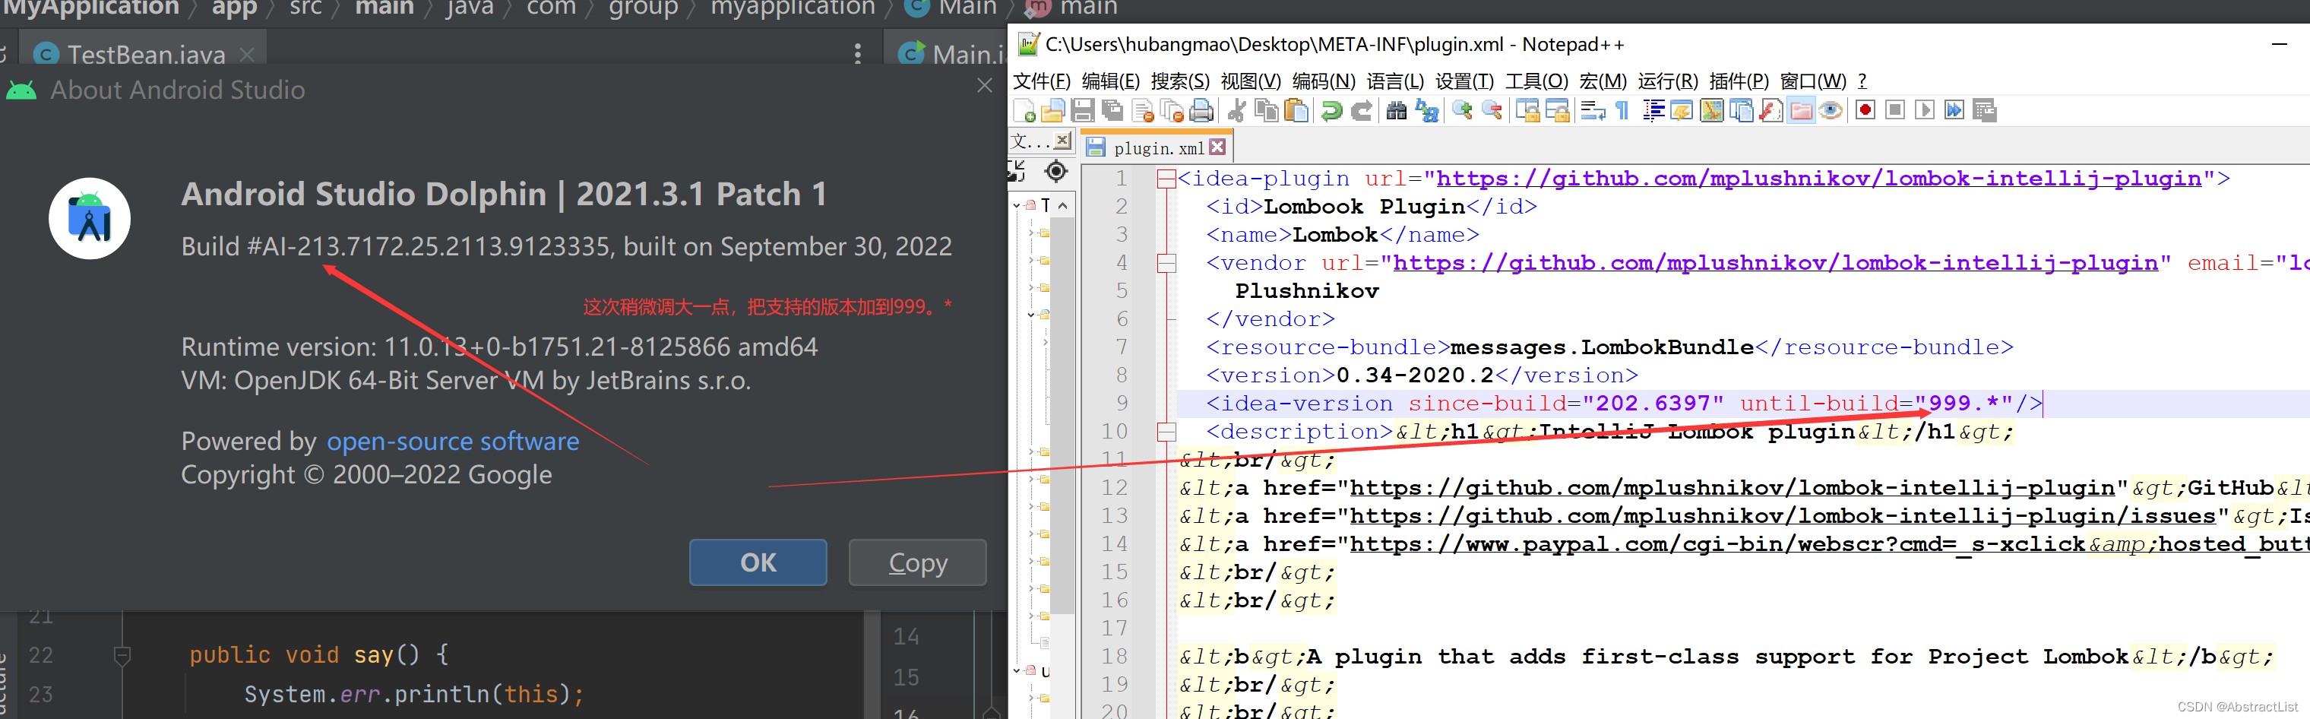Close the plugin.xml tab via red X
This screenshot has width=2310, height=719.
tap(1217, 147)
